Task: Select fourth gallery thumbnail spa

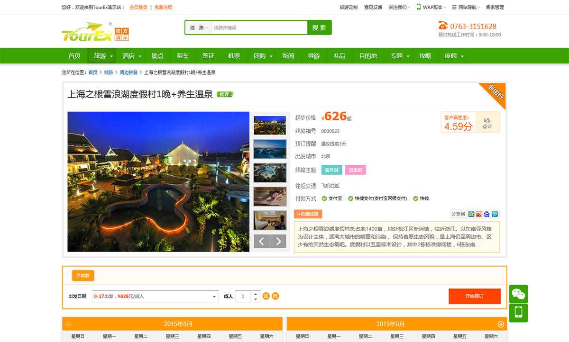Action: pyautogui.click(x=270, y=196)
